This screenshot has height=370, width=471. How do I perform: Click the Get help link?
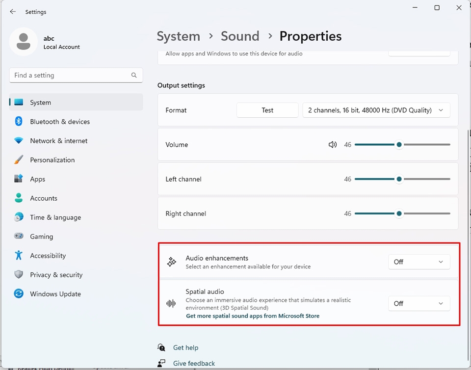185,348
